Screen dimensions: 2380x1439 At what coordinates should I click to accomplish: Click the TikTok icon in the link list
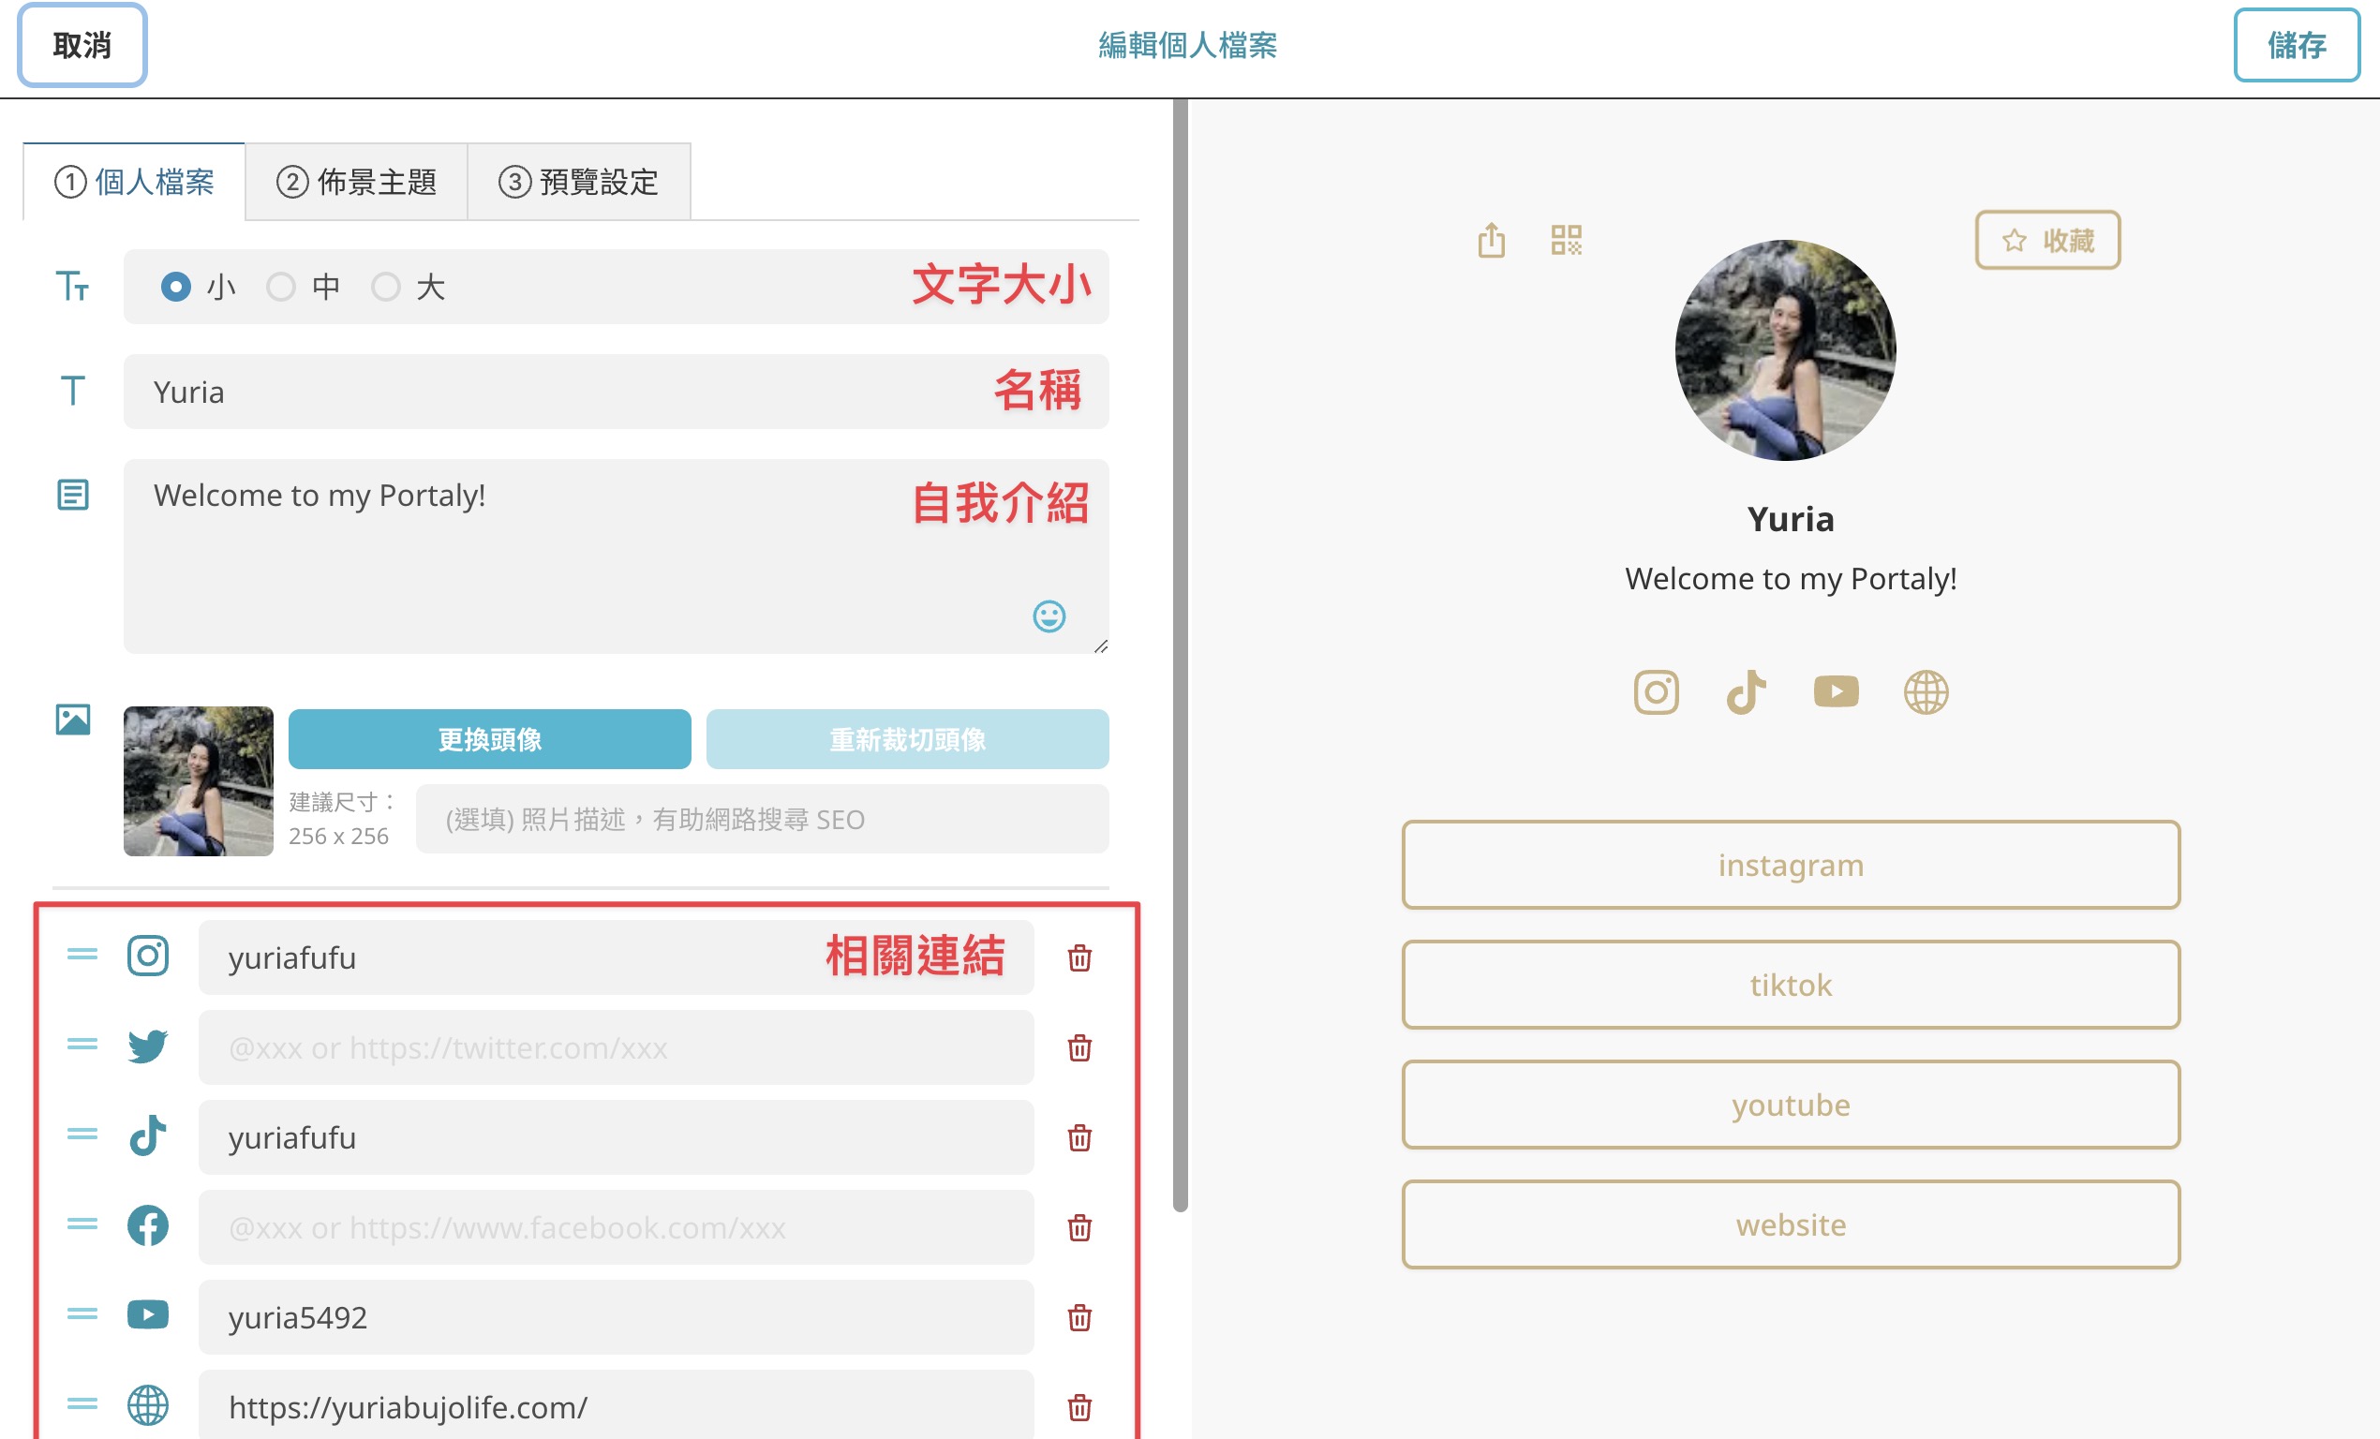(x=148, y=1135)
